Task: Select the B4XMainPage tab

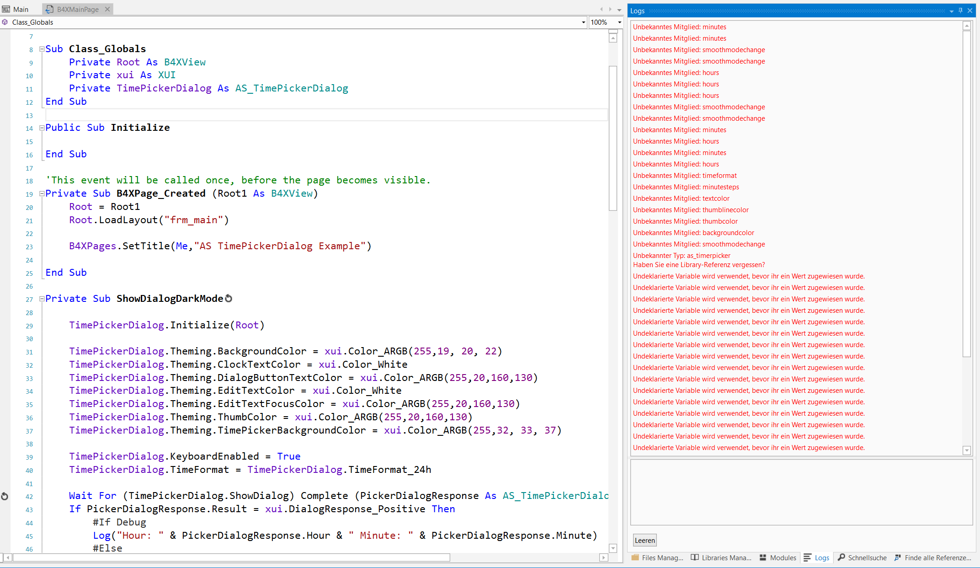Action: click(x=77, y=9)
